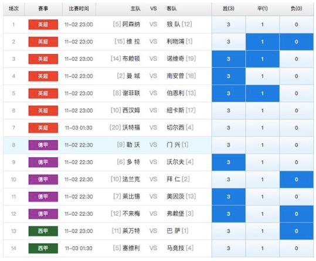
Task: Select loss (0) for 塞维利 vs 马竞技
Action: [x=297, y=248]
